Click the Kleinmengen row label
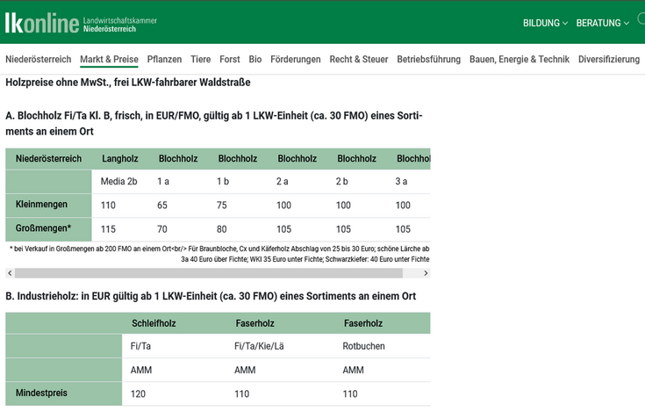 point(41,204)
